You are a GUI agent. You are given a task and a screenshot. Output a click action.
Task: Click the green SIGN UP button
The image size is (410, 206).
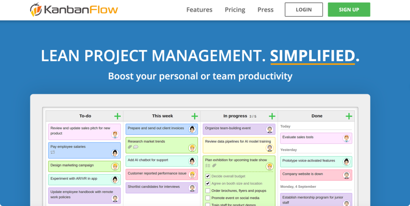[x=349, y=10]
